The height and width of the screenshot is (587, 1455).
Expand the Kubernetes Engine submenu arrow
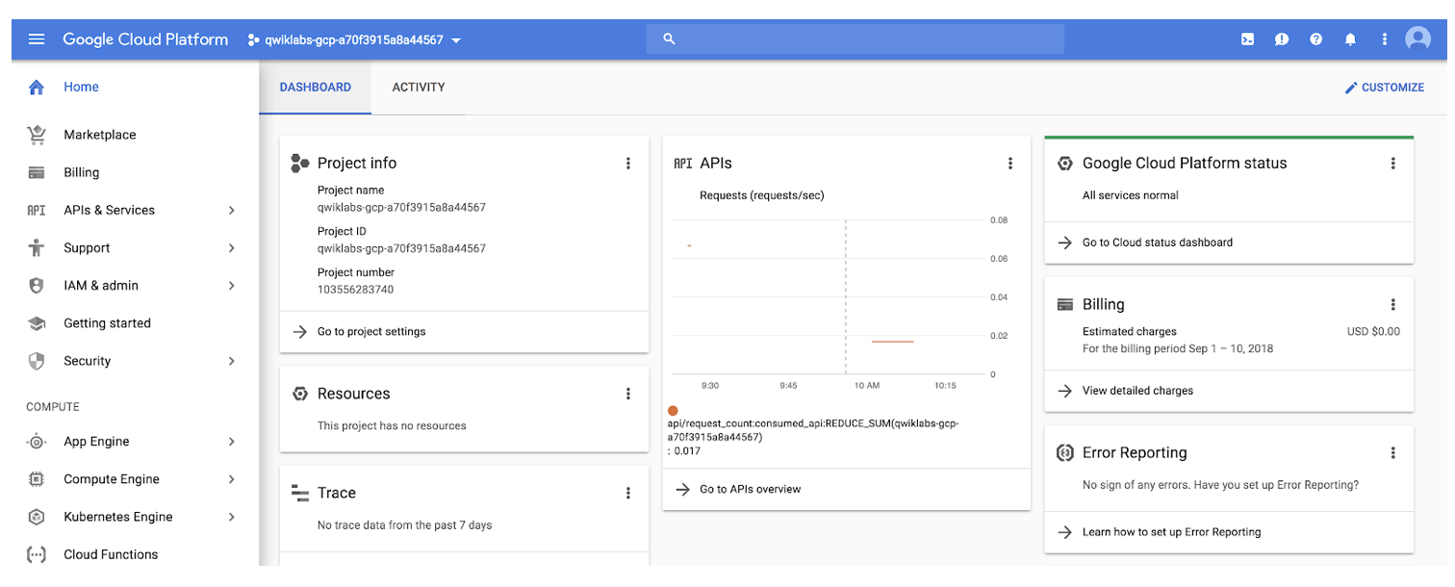pos(232,517)
